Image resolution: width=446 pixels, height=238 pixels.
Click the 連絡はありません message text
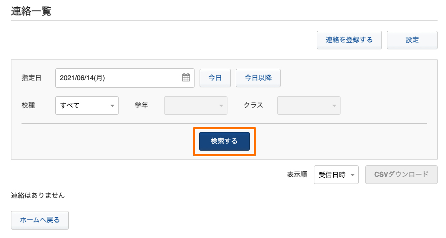[38, 195]
